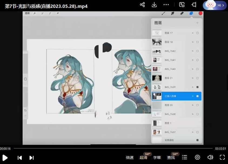Screen dimensions: 228x164
Task: Expand the Hi account menu
Action: [x=214, y=5]
